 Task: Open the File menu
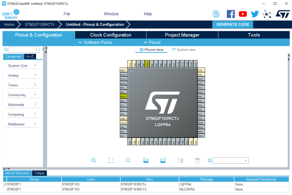pyautogui.click(x=67, y=14)
